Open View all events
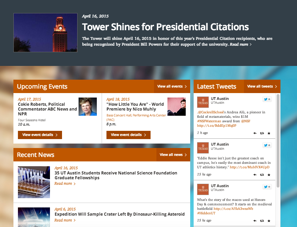Image resolution: width=297 pixels, height=227 pixels. 172,86
